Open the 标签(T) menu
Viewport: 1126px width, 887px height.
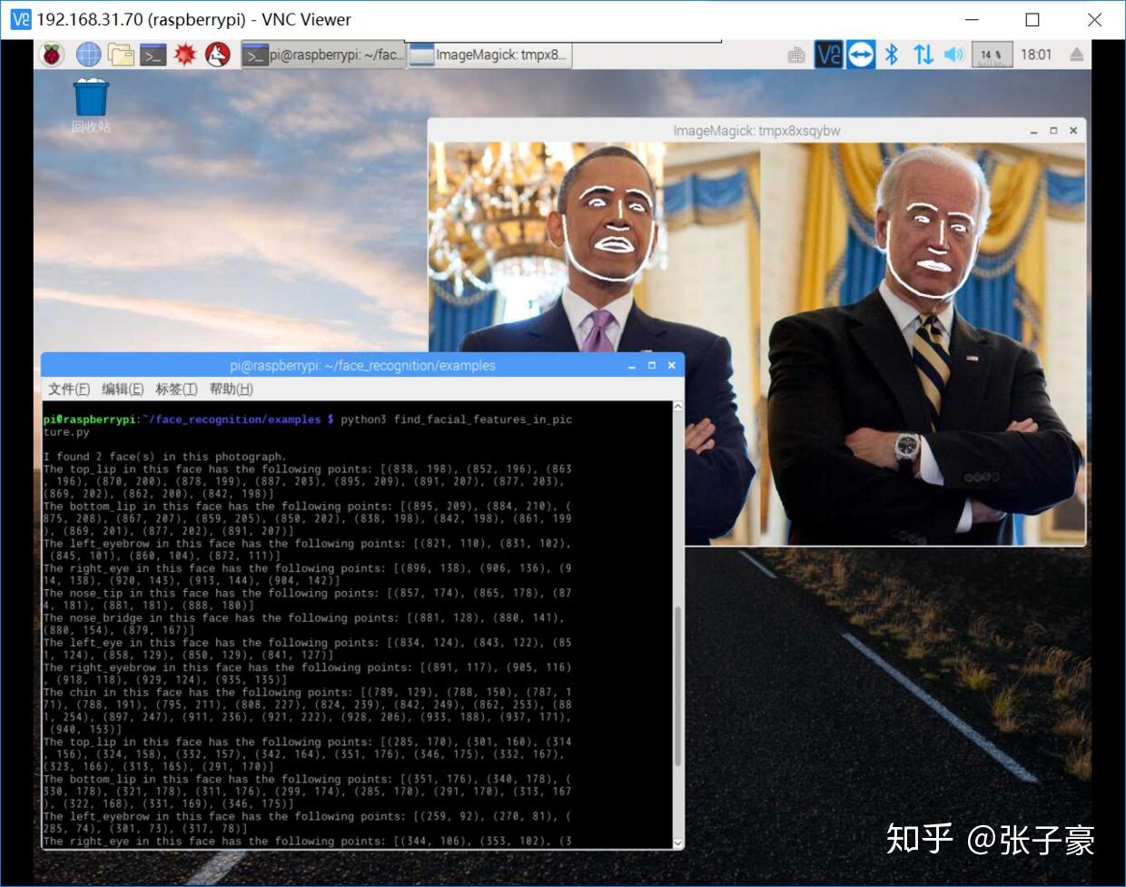[x=178, y=389]
